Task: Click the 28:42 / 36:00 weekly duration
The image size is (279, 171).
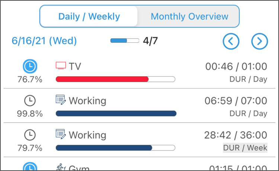Action: (235, 135)
